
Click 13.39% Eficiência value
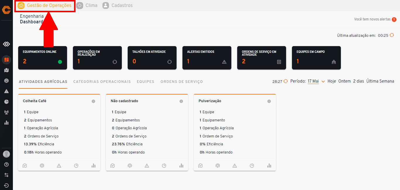coord(39,144)
